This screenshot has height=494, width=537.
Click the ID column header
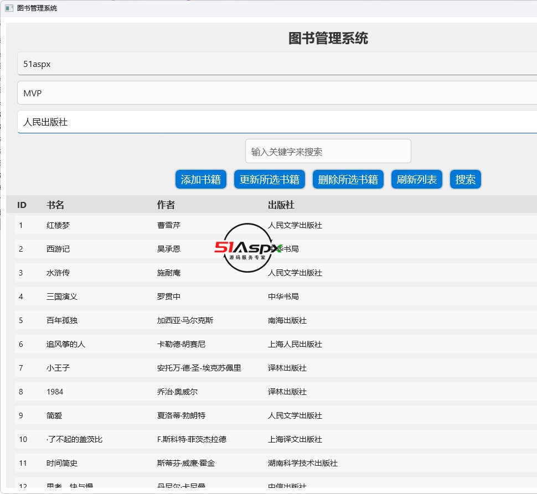pyautogui.click(x=22, y=205)
